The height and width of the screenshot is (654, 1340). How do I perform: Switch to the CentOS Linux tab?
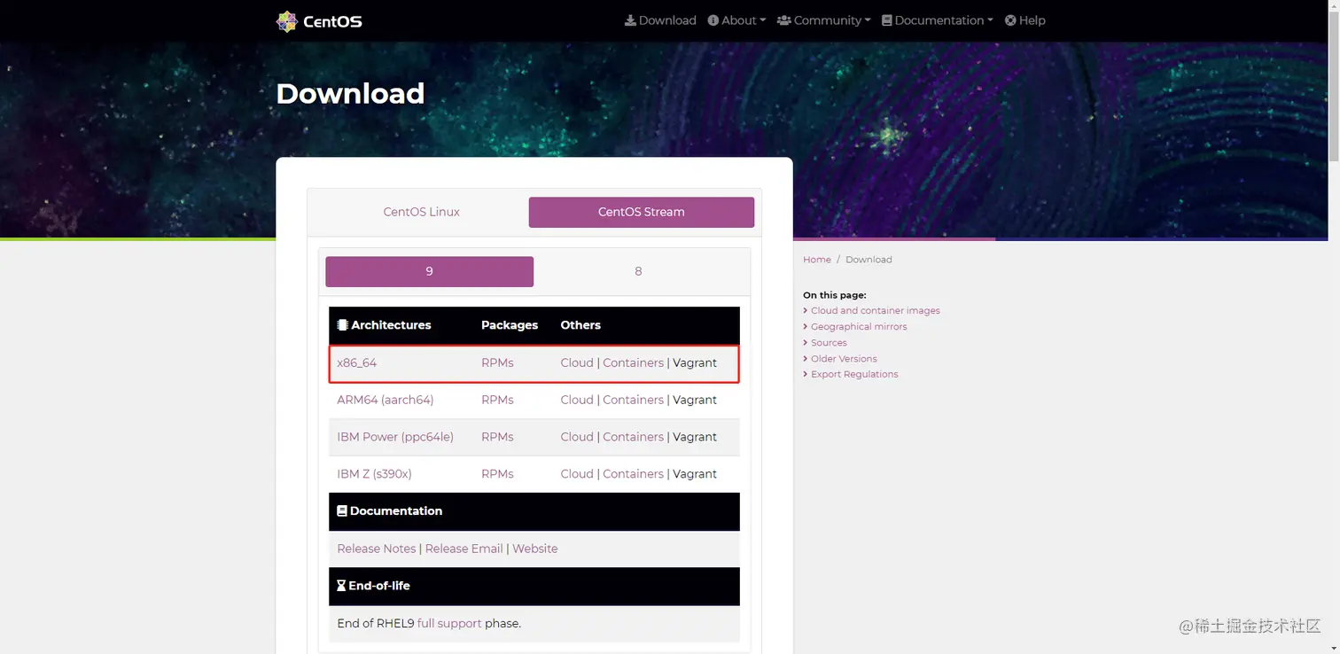tap(421, 212)
